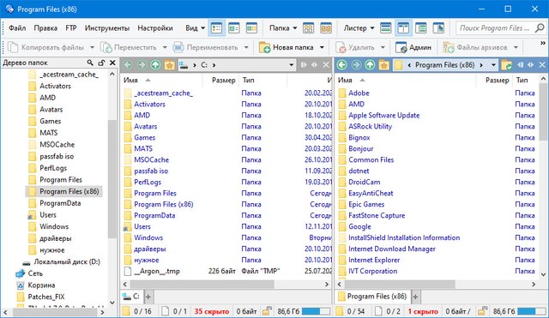This screenshot has width=549, height=318.
Task: Select the FastStone Capture folder
Action: 377,215
